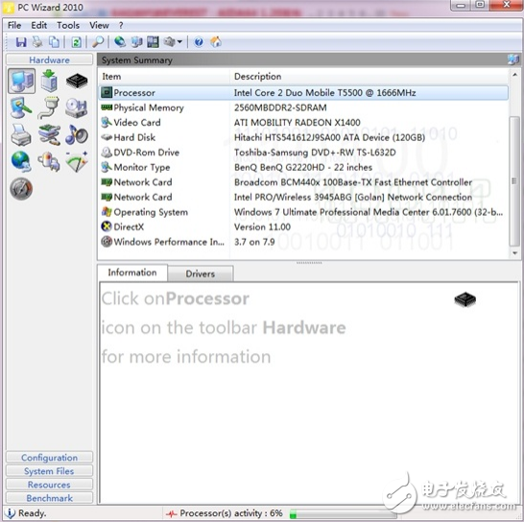
Task: Select the Intel PRO/Wireless 3945ABG Network Card row
Action: click(303, 197)
